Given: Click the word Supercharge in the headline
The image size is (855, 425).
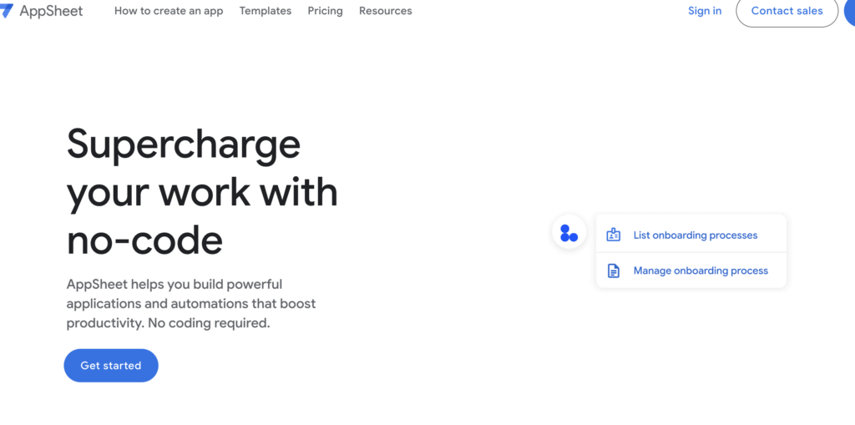Looking at the screenshot, I should click(x=184, y=144).
